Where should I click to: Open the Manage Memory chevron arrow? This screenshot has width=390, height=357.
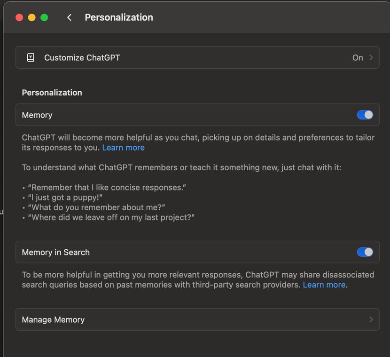[371, 319]
